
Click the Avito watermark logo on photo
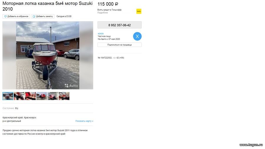71,86
